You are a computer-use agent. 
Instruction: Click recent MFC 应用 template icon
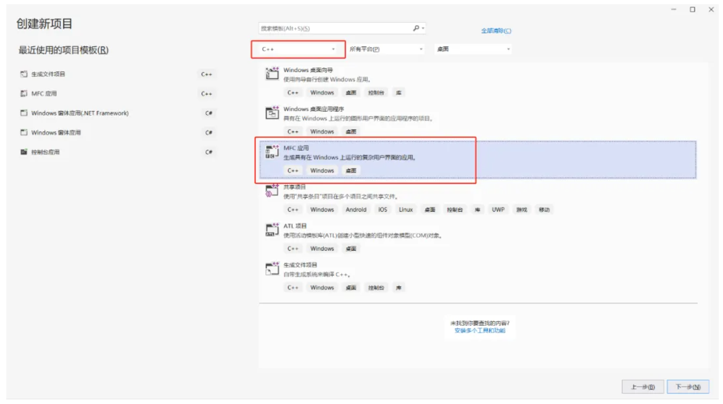click(24, 94)
